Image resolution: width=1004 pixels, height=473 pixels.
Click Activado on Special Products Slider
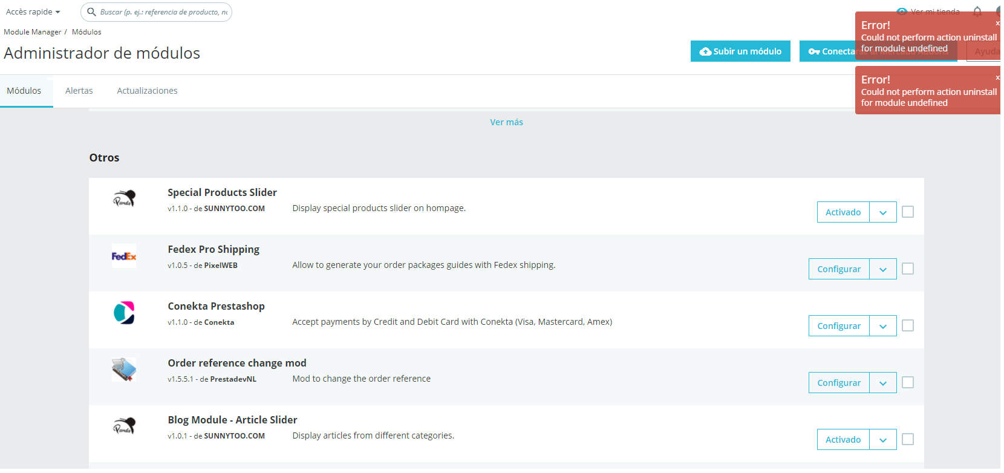click(843, 212)
